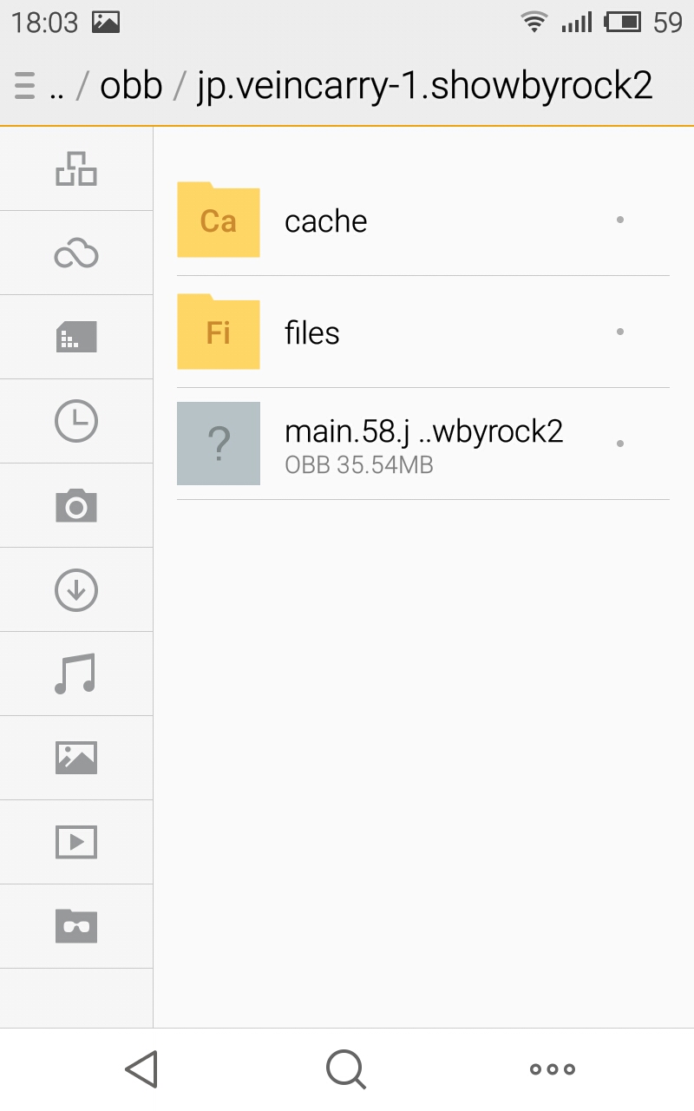Toggle selection dot for cache folder
Image resolution: width=694 pixels, height=1111 pixels.
pyautogui.click(x=619, y=220)
